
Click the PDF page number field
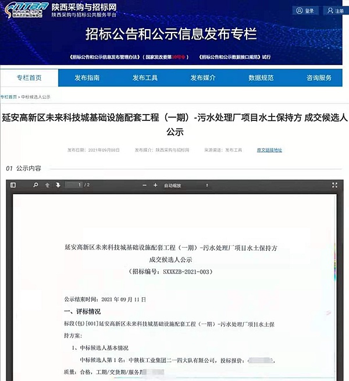pos(73,185)
